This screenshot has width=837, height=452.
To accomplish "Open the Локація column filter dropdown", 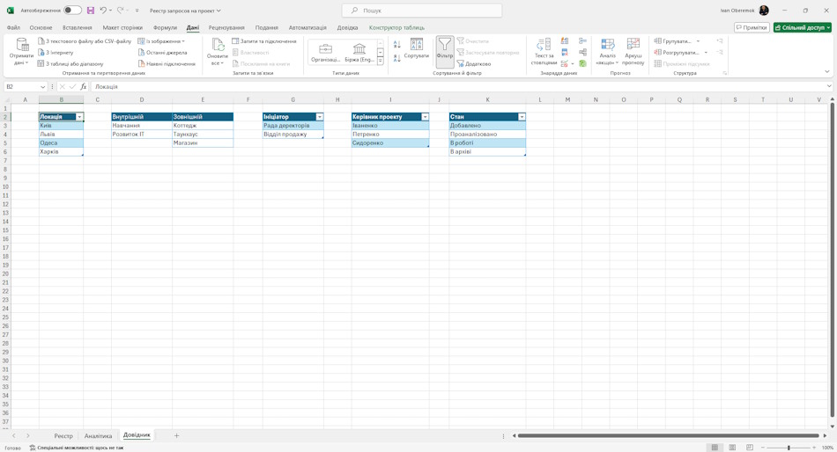I will (79, 117).
